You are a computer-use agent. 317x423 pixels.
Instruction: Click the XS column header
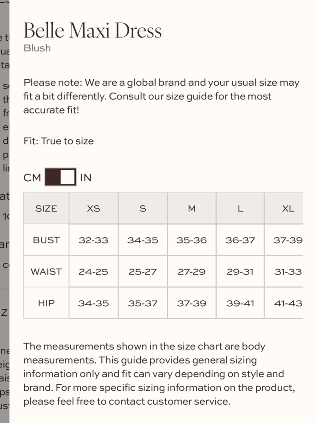tap(94, 208)
